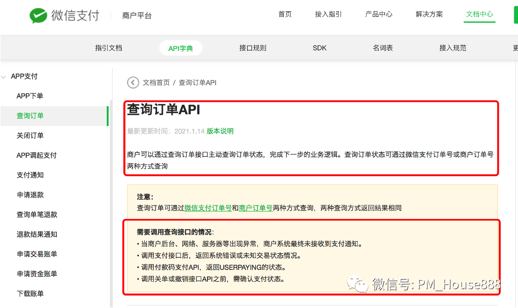Open APP调起支付 in the sidebar
Viewport: 518px width, 308px height.
point(36,155)
